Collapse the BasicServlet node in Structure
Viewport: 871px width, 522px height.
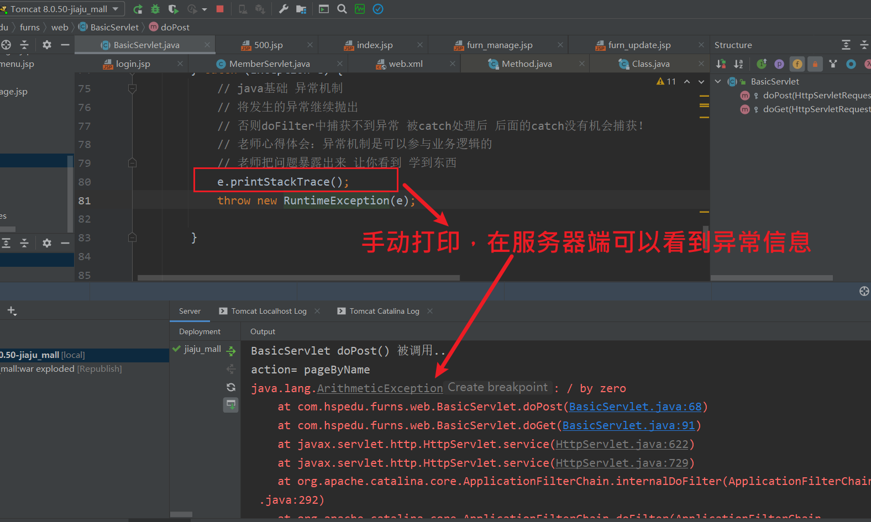point(718,81)
